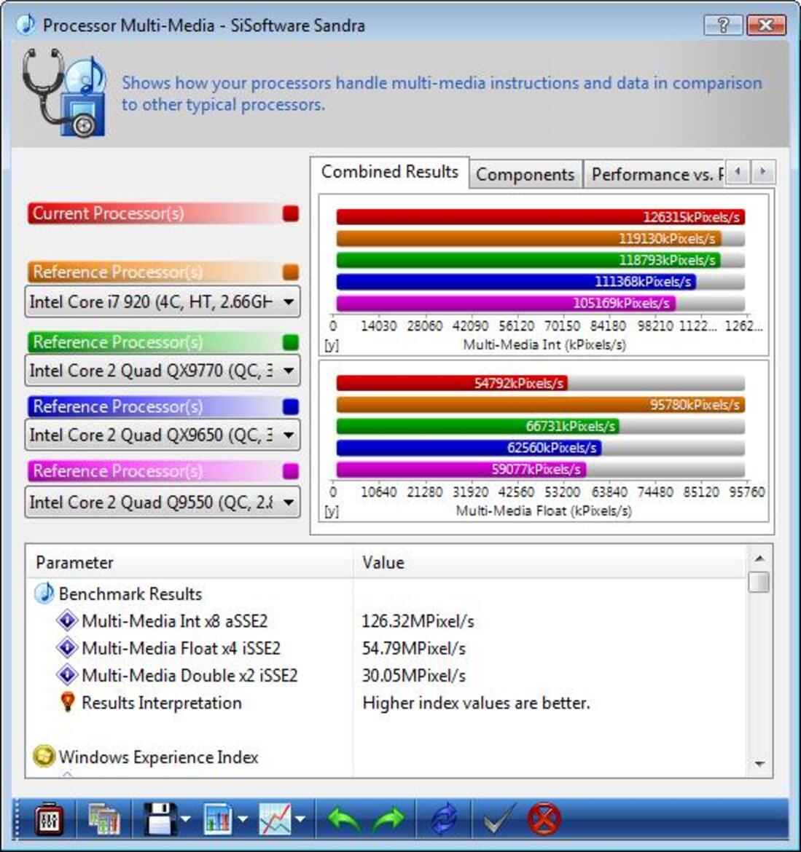Close the Processor Multi-Media window
The image size is (801, 852).
pyautogui.click(x=766, y=25)
